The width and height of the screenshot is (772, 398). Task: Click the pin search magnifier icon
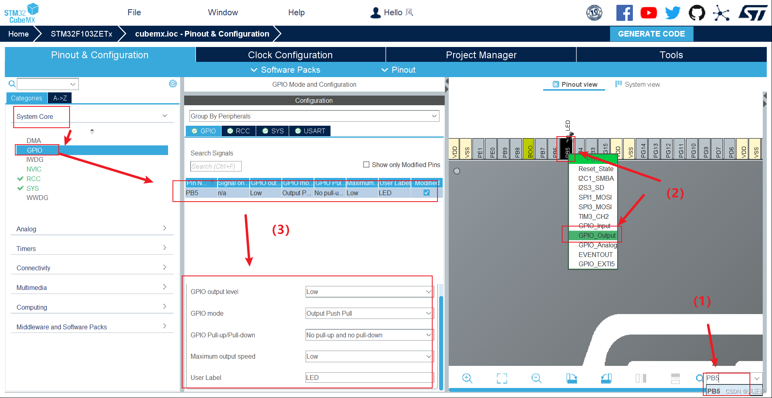click(700, 378)
